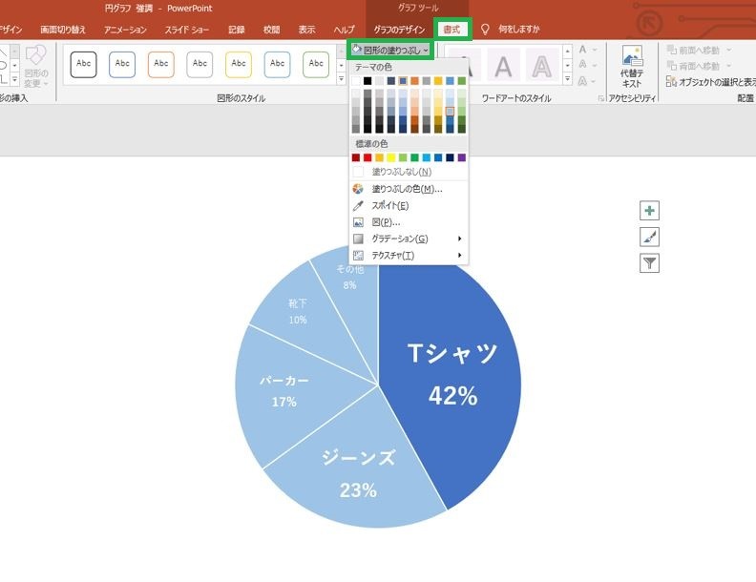
Task: Select the Tシャツ 42% pie slice
Action: coord(451,376)
